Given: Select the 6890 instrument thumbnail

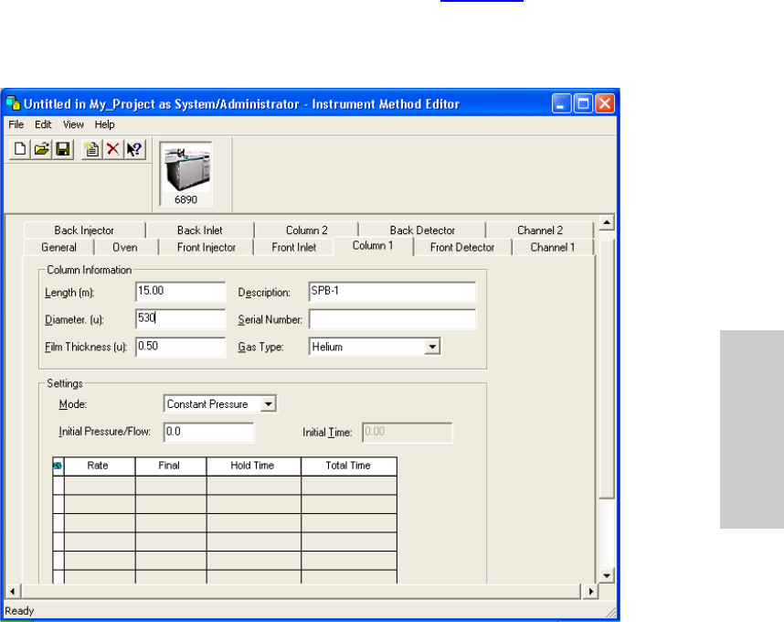Looking at the screenshot, I should [186, 174].
